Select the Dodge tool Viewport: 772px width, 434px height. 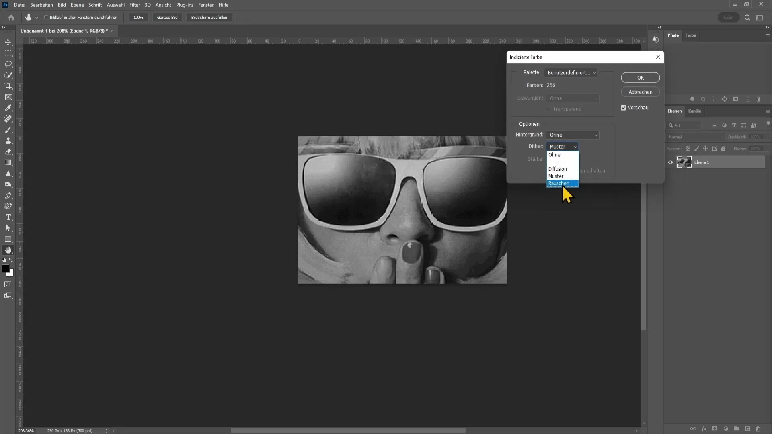click(x=8, y=184)
